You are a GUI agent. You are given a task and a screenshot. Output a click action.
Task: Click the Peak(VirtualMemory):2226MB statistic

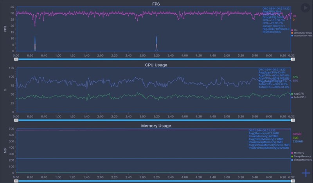point(268,148)
